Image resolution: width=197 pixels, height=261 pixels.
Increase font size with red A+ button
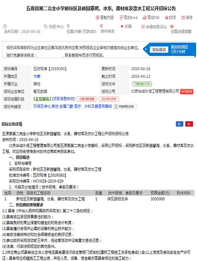(189, 124)
